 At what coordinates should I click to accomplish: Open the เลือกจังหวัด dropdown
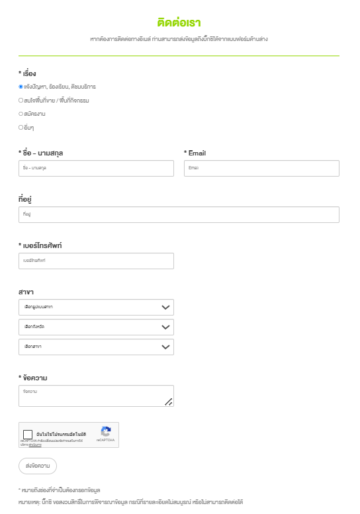click(x=96, y=327)
